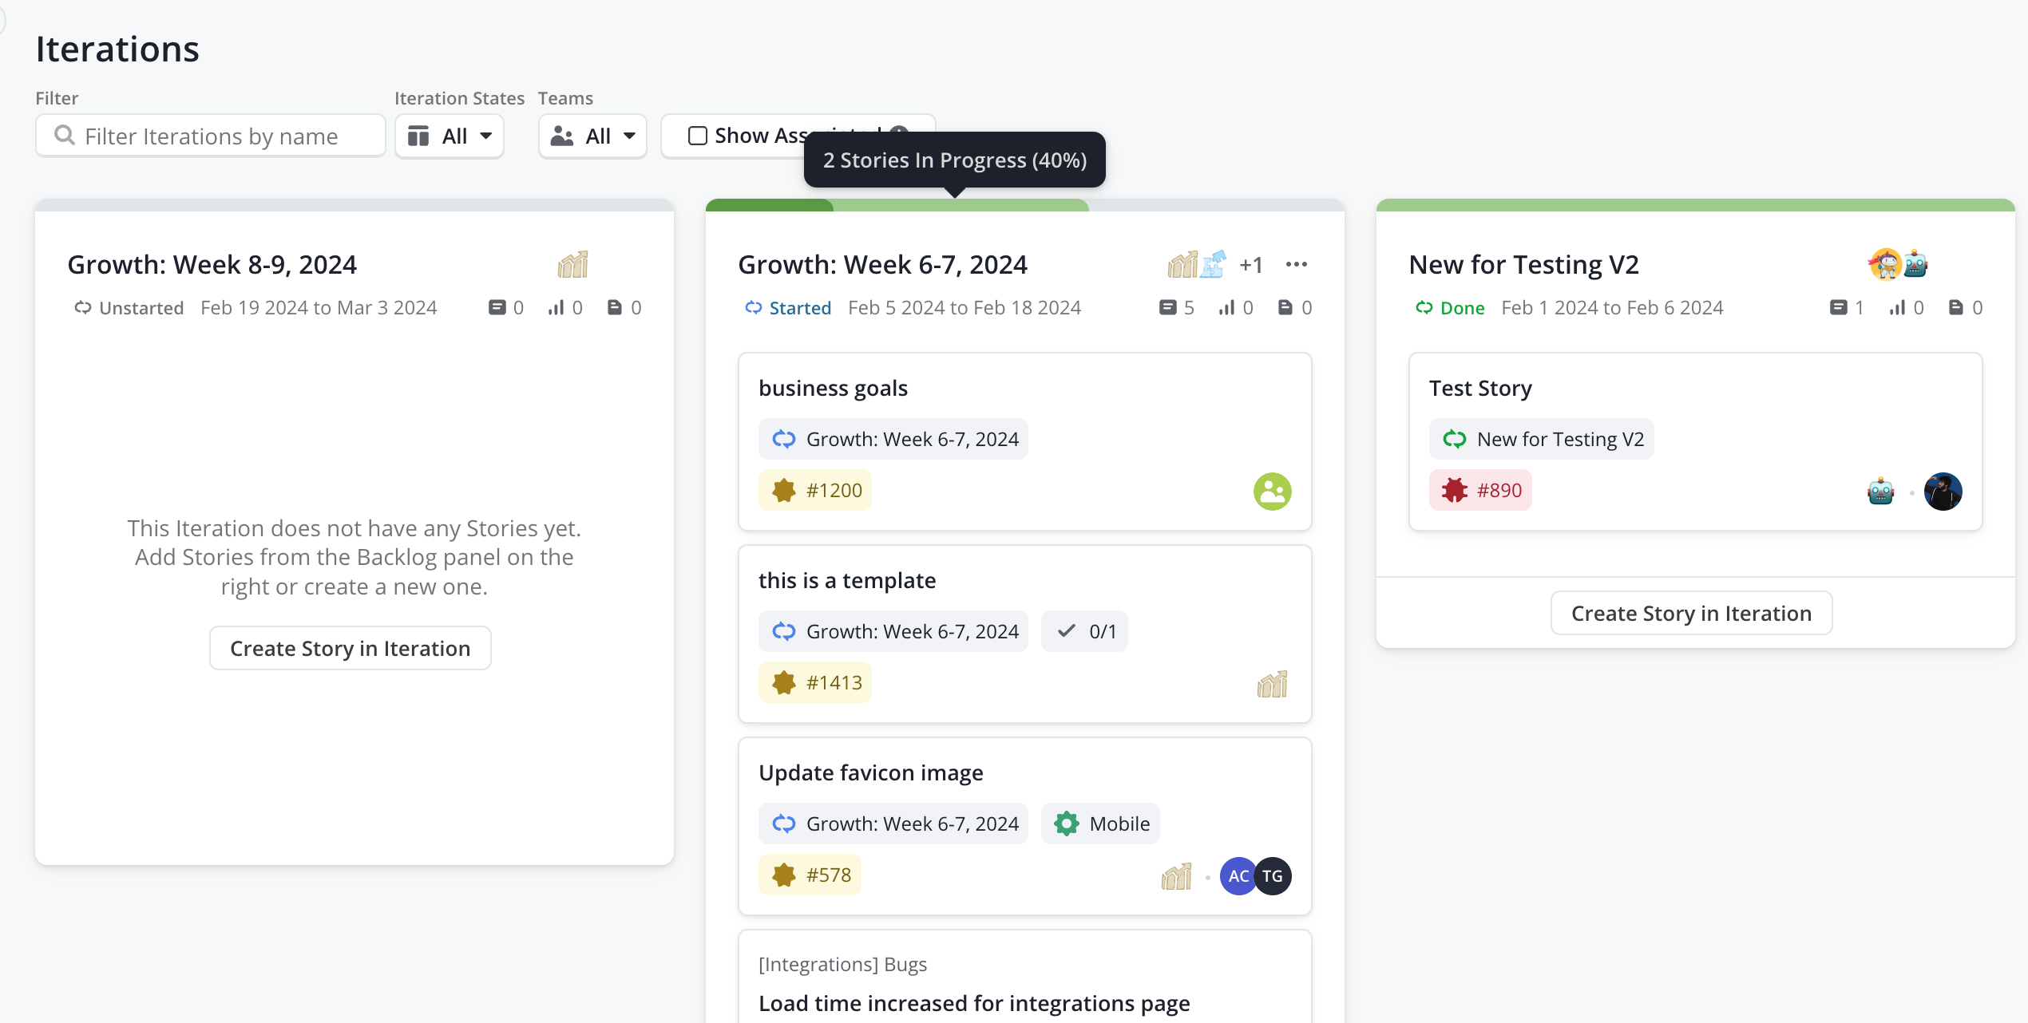The width and height of the screenshot is (2028, 1023).
Task: Create Story in New for Testing V2 iteration
Action: (x=1691, y=613)
